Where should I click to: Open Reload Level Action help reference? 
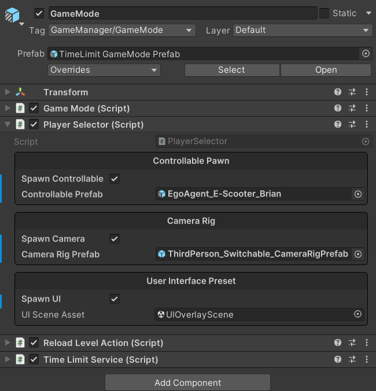[337, 342]
